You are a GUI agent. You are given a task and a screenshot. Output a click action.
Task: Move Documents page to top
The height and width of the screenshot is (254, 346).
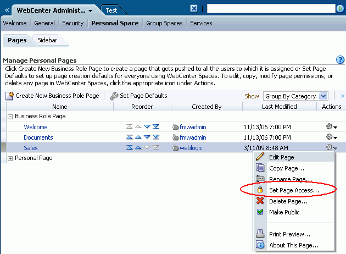129,137
